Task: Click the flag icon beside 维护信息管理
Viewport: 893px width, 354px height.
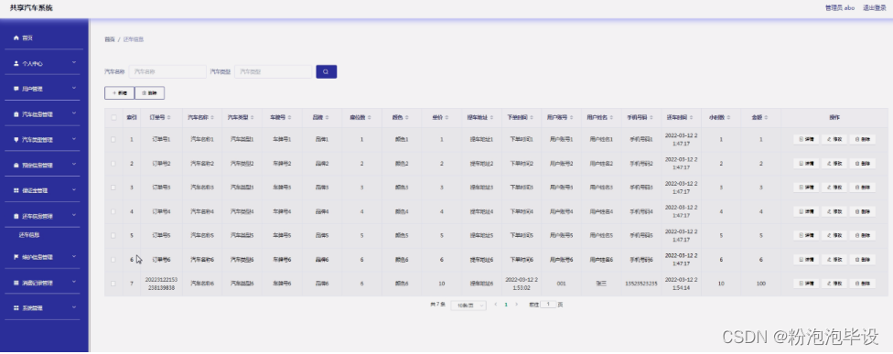Action: click(16, 257)
